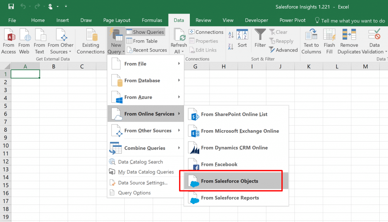Select column K header
The width and height of the screenshot is (388, 222).
point(308,66)
